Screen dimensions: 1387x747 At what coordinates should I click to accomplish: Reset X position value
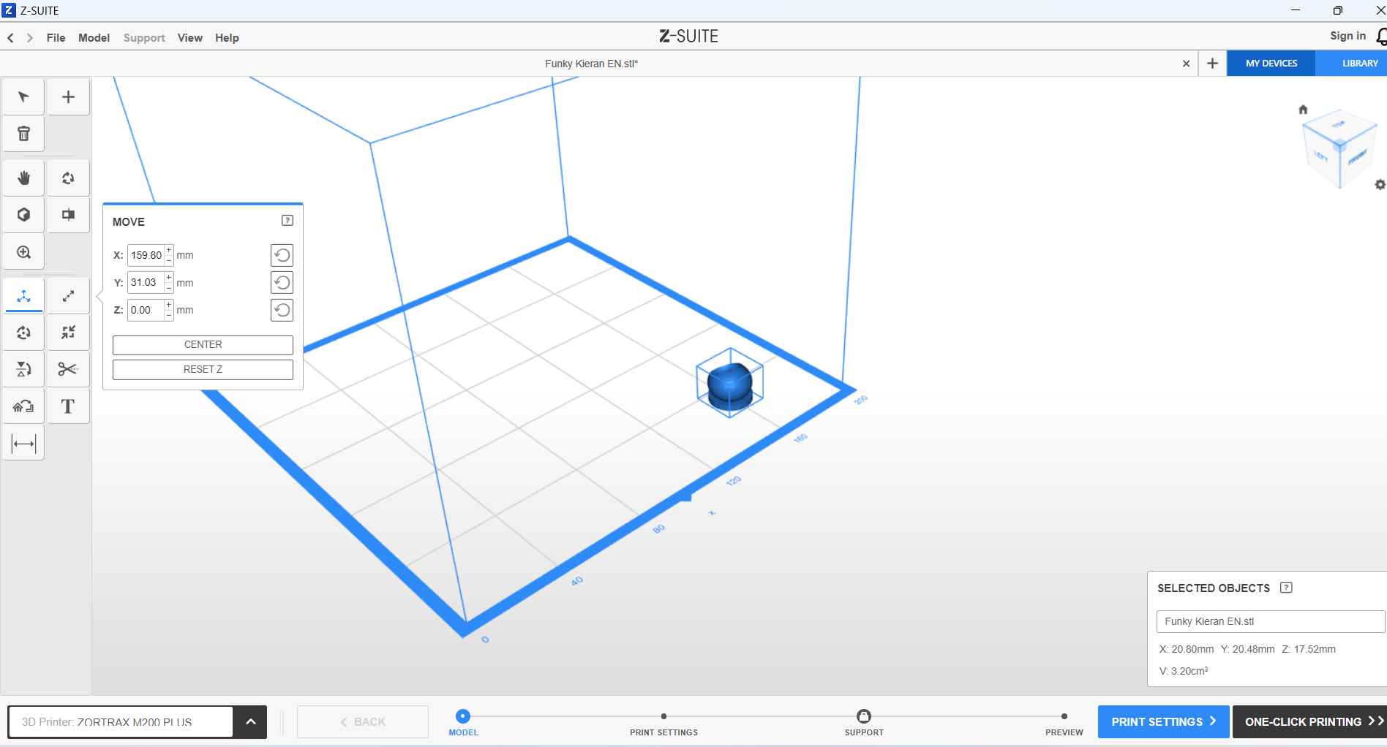pos(282,255)
